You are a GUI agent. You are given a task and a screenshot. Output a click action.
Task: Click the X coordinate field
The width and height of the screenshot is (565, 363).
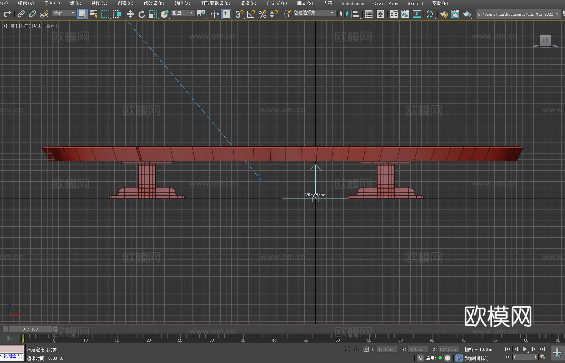(x=387, y=349)
